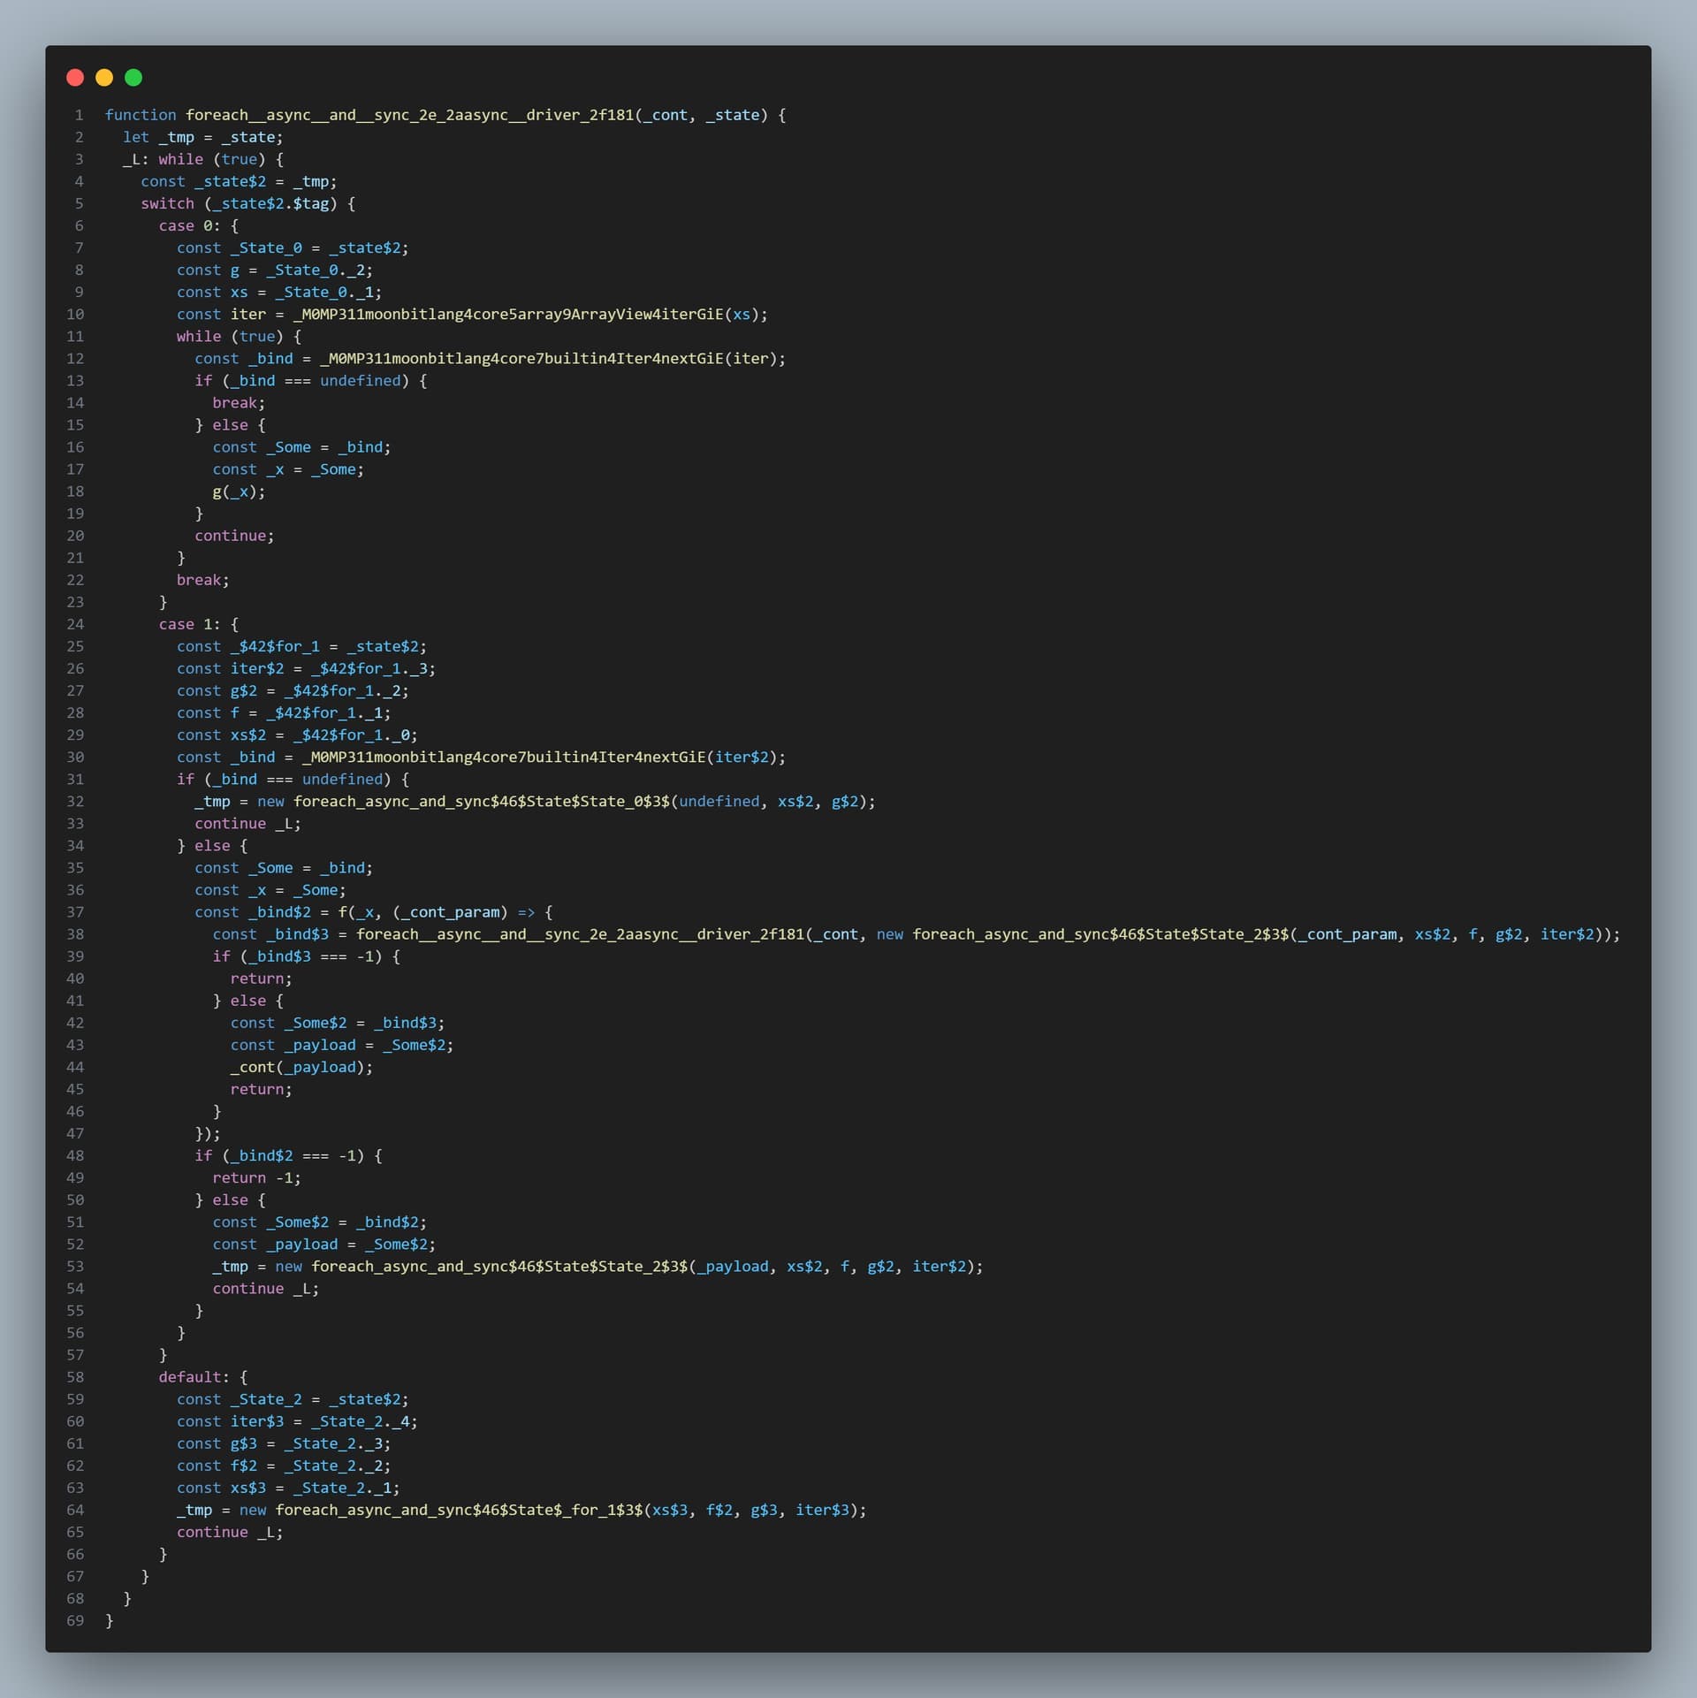The height and width of the screenshot is (1698, 1697).
Task: Click the yellow minimize window dot
Action: pyautogui.click(x=104, y=78)
